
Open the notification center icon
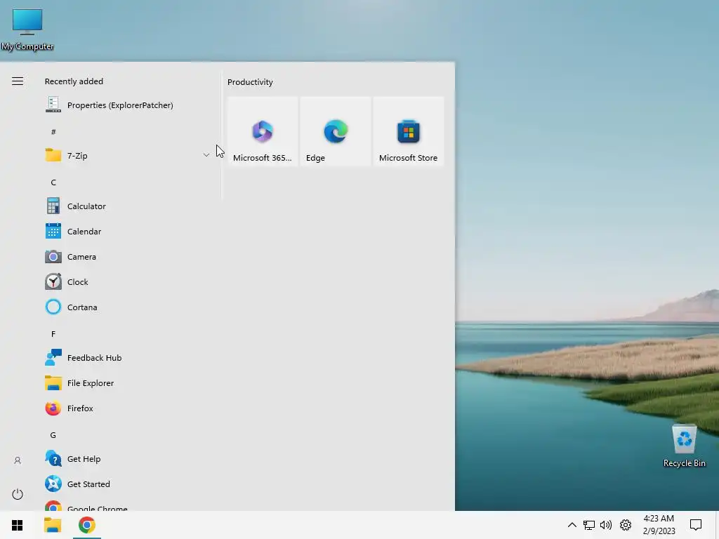coord(696,525)
